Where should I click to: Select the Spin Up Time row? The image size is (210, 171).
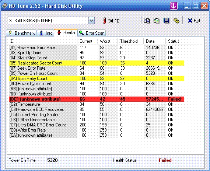point(97,53)
